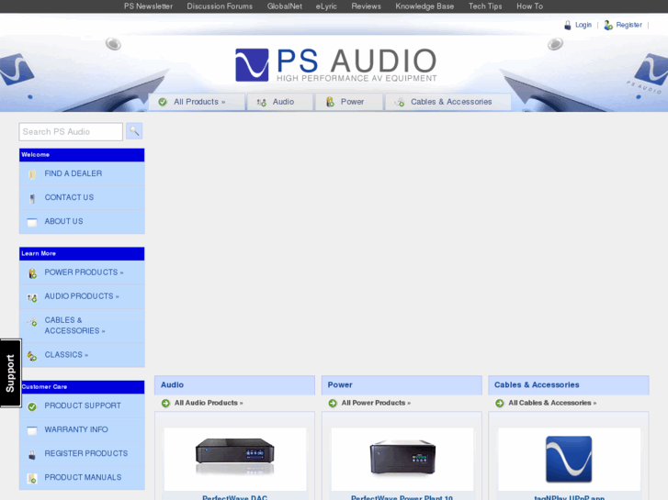Expand CABLES & ACCESSORIES in Learn More

coord(82,326)
